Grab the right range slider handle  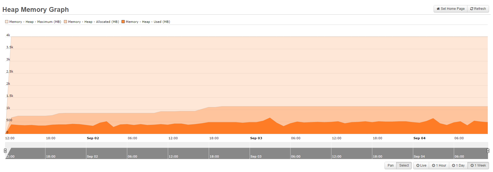(488, 151)
